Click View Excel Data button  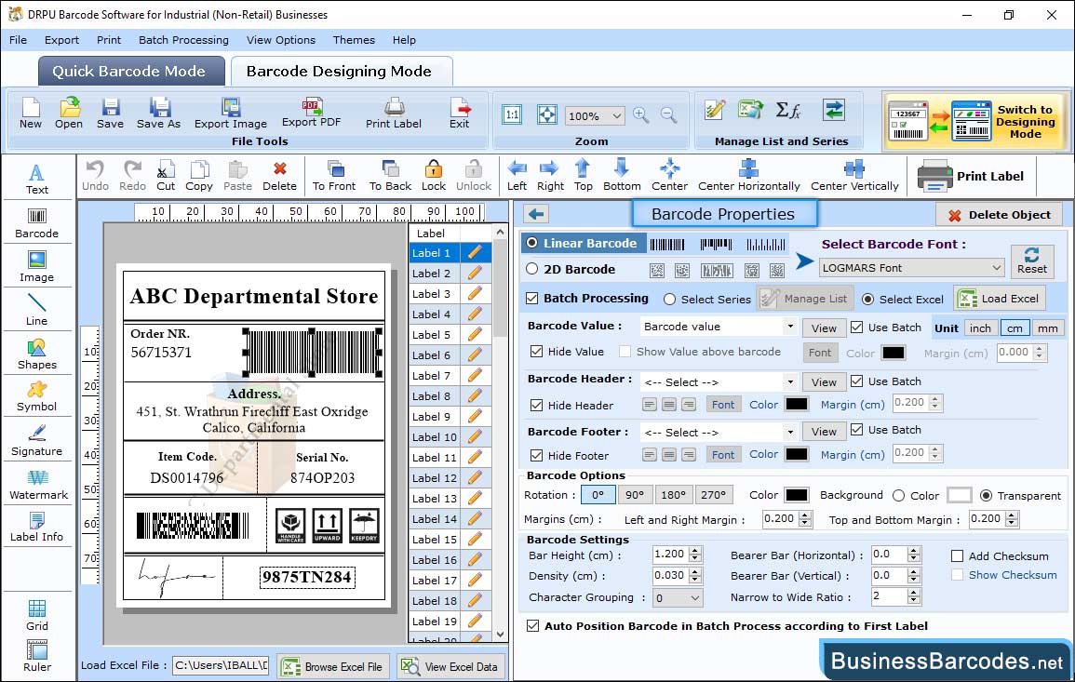click(x=450, y=666)
